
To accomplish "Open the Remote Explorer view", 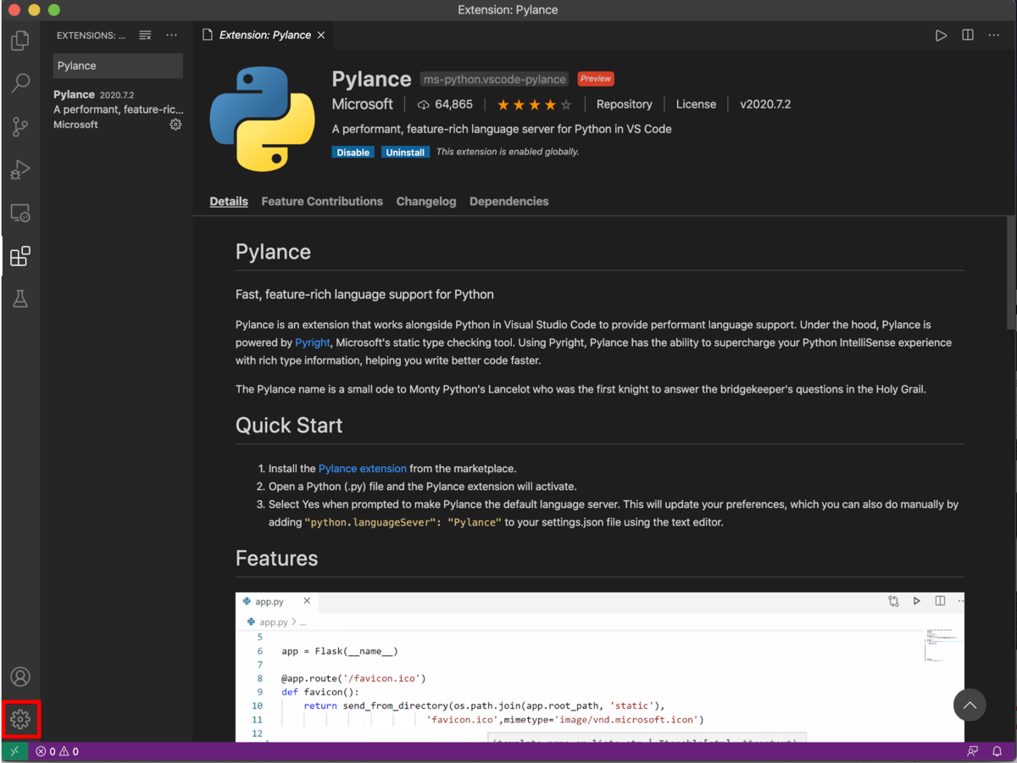I will [20, 213].
